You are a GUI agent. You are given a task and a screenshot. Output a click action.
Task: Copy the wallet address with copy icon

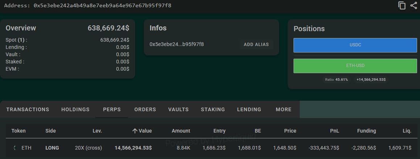click(402, 5)
